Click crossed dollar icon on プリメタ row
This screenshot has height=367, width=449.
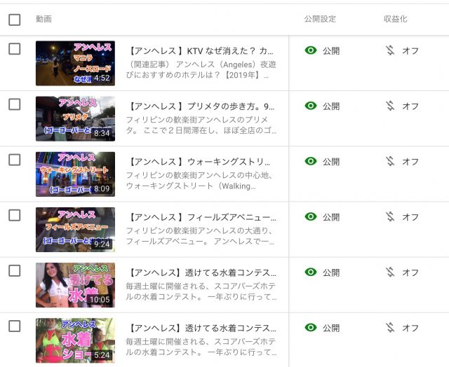pos(390,106)
